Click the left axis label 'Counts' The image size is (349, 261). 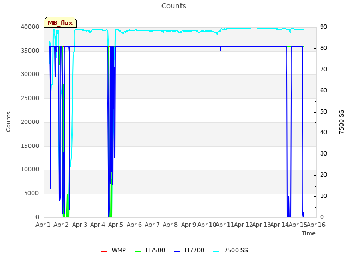8,122
